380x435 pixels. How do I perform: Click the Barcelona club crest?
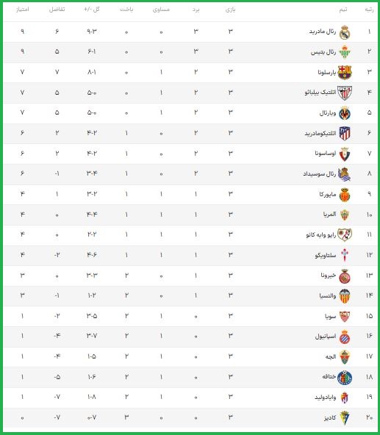tap(345, 73)
